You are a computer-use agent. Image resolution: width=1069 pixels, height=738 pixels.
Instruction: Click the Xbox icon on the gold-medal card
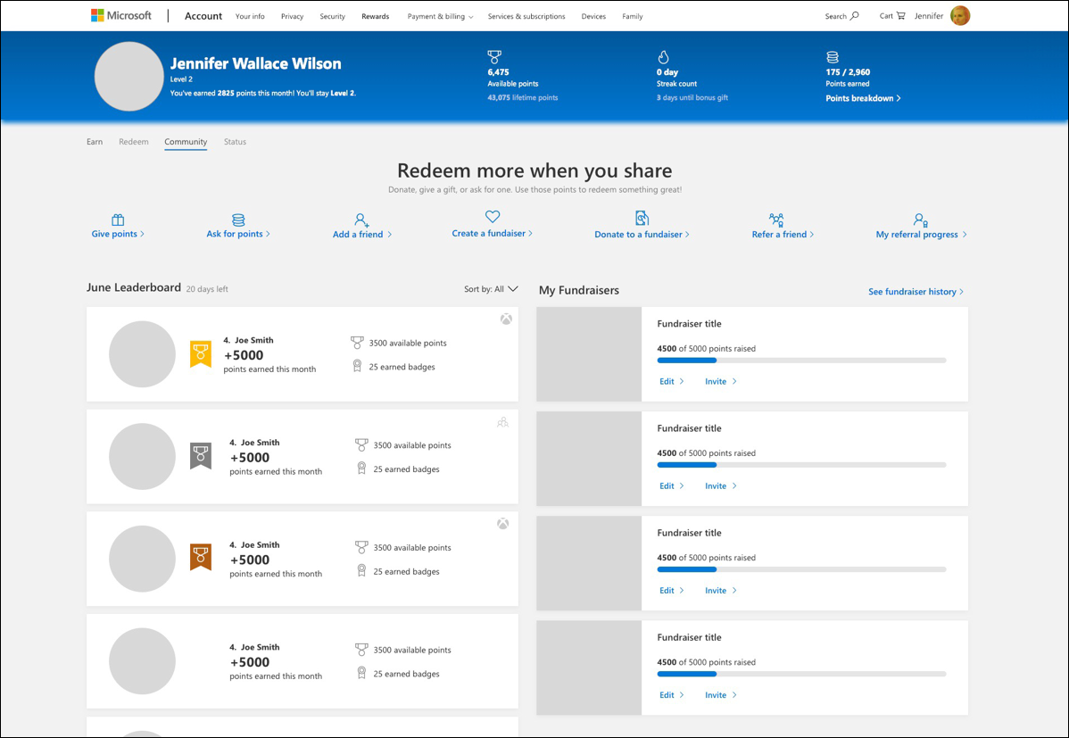pos(506,319)
